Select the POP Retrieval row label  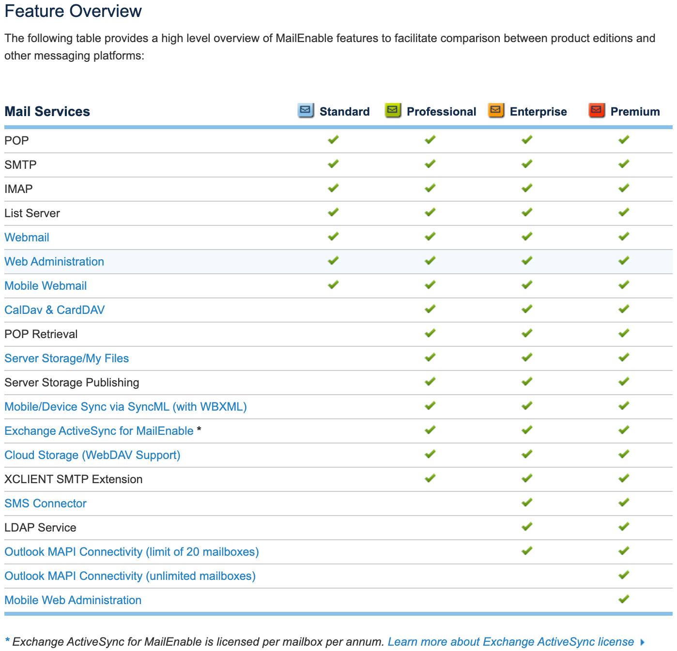click(41, 334)
